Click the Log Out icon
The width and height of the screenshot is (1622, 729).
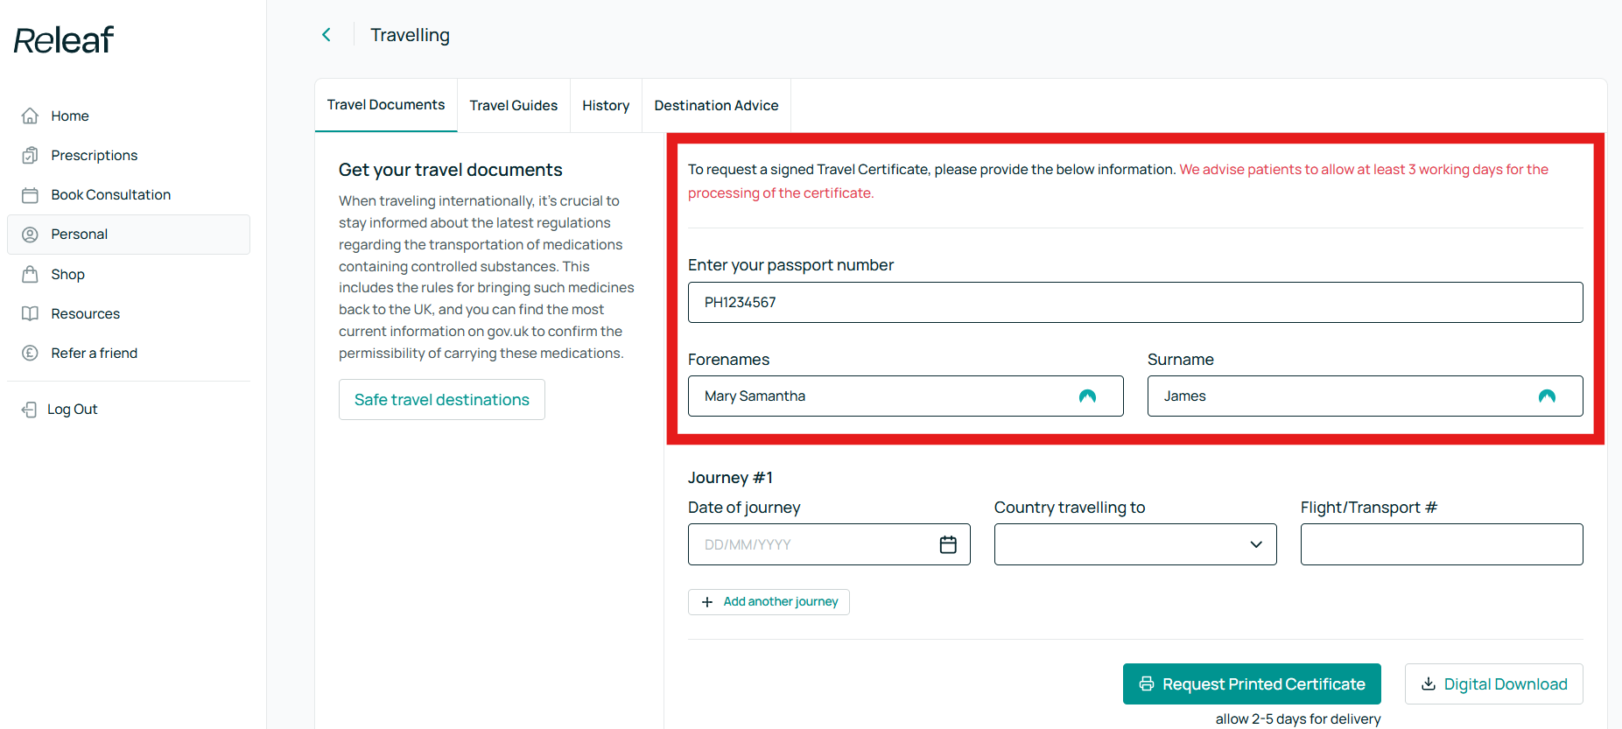pos(29,410)
